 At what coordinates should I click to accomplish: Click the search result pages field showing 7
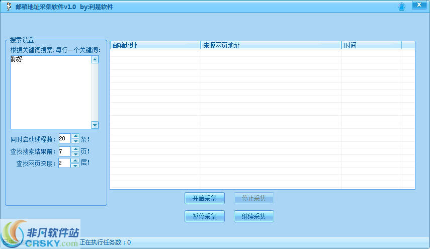click(x=65, y=151)
